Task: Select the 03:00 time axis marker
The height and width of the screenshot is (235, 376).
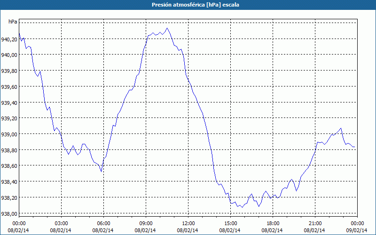Action: [62, 223]
